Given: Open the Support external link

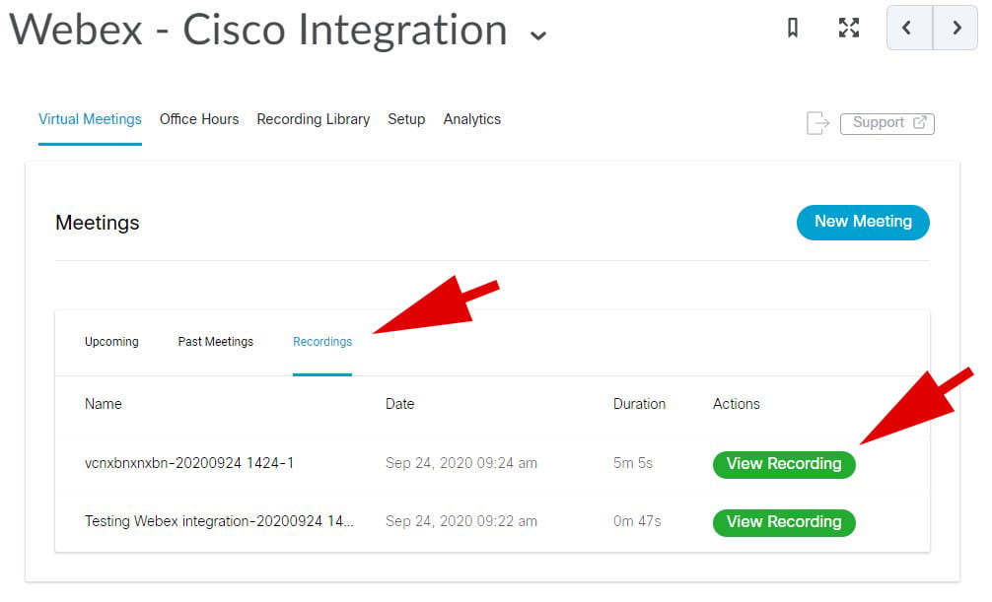Looking at the screenshot, I should tap(886, 122).
